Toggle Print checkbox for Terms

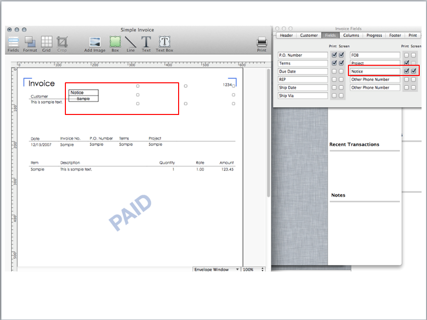(334, 63)
